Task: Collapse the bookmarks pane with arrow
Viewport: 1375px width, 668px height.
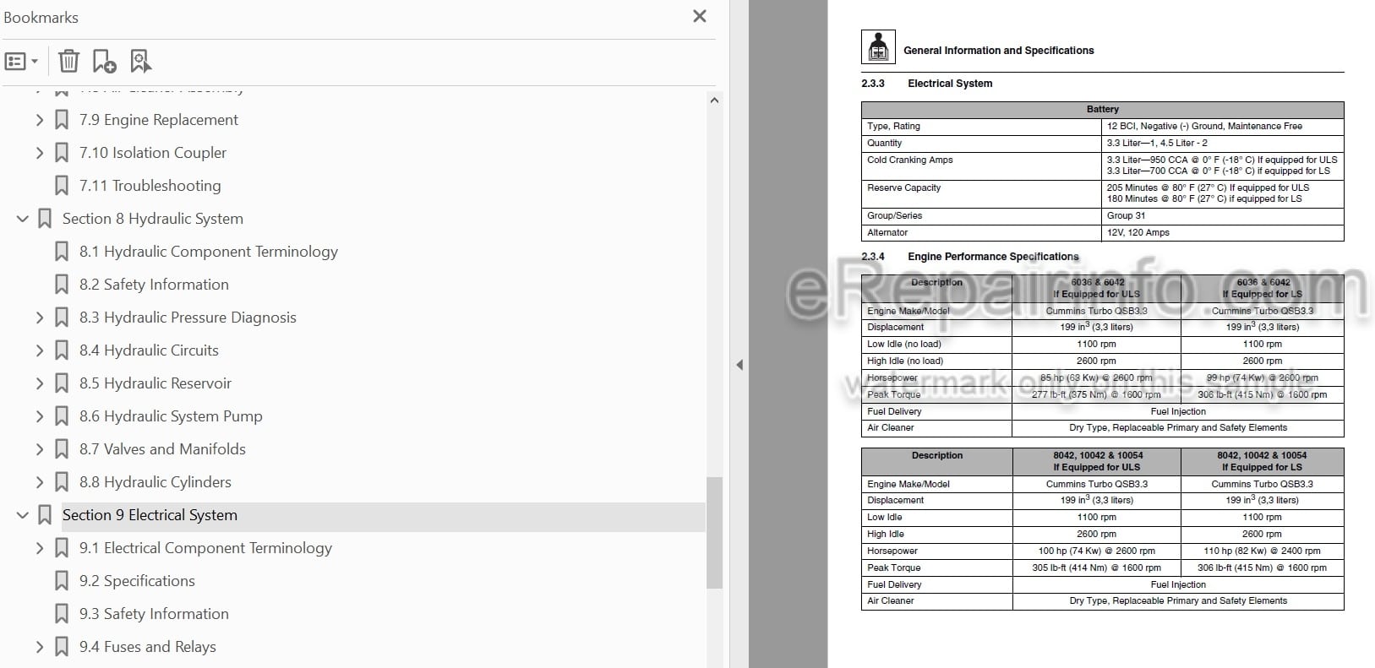Action: [x=739, y=365]
